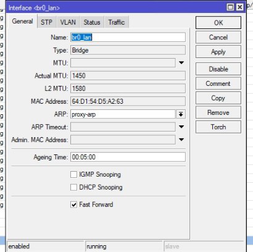Enable the DHCP Snooping checkbox
The height and width of the screenshot is (252, 253).
(x=73, y=187)
